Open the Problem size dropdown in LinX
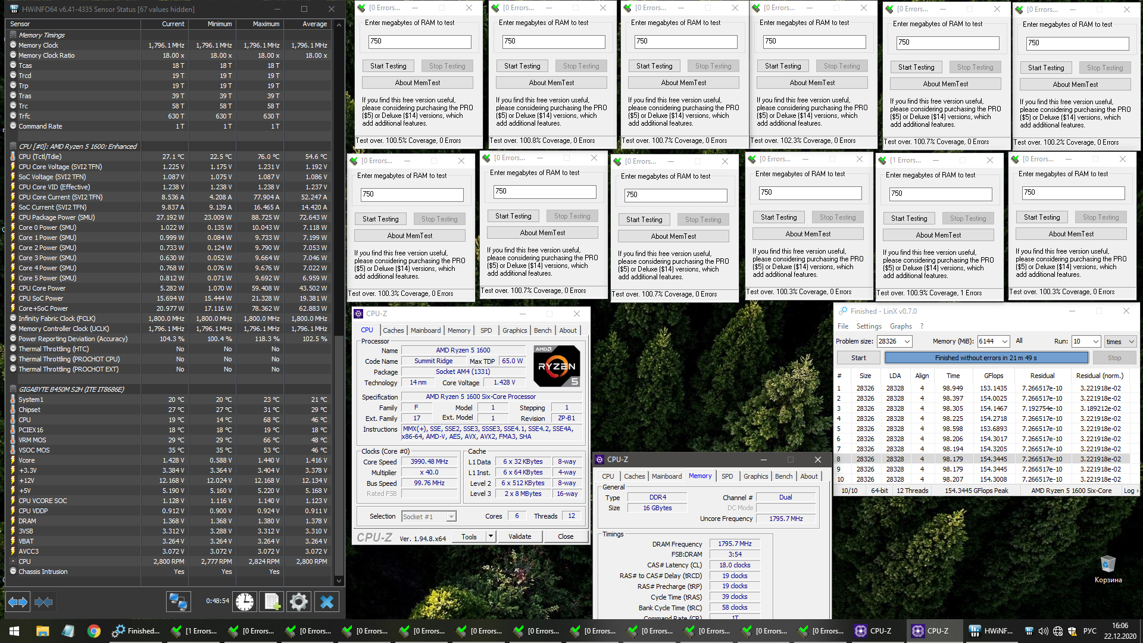 [x=907, y=341]
